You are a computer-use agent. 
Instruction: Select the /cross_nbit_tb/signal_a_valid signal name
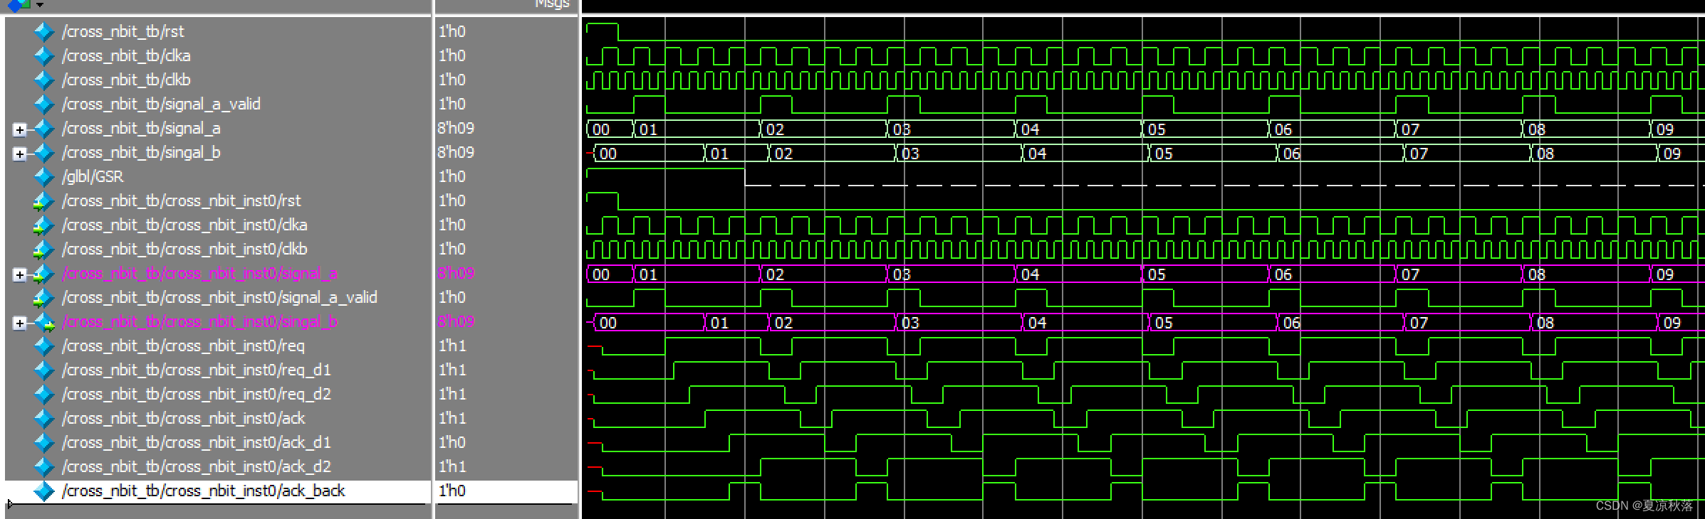click(161, 104)
